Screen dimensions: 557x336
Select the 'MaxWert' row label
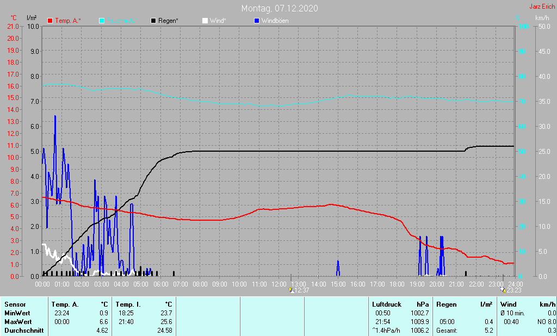(x=18, y=322)
